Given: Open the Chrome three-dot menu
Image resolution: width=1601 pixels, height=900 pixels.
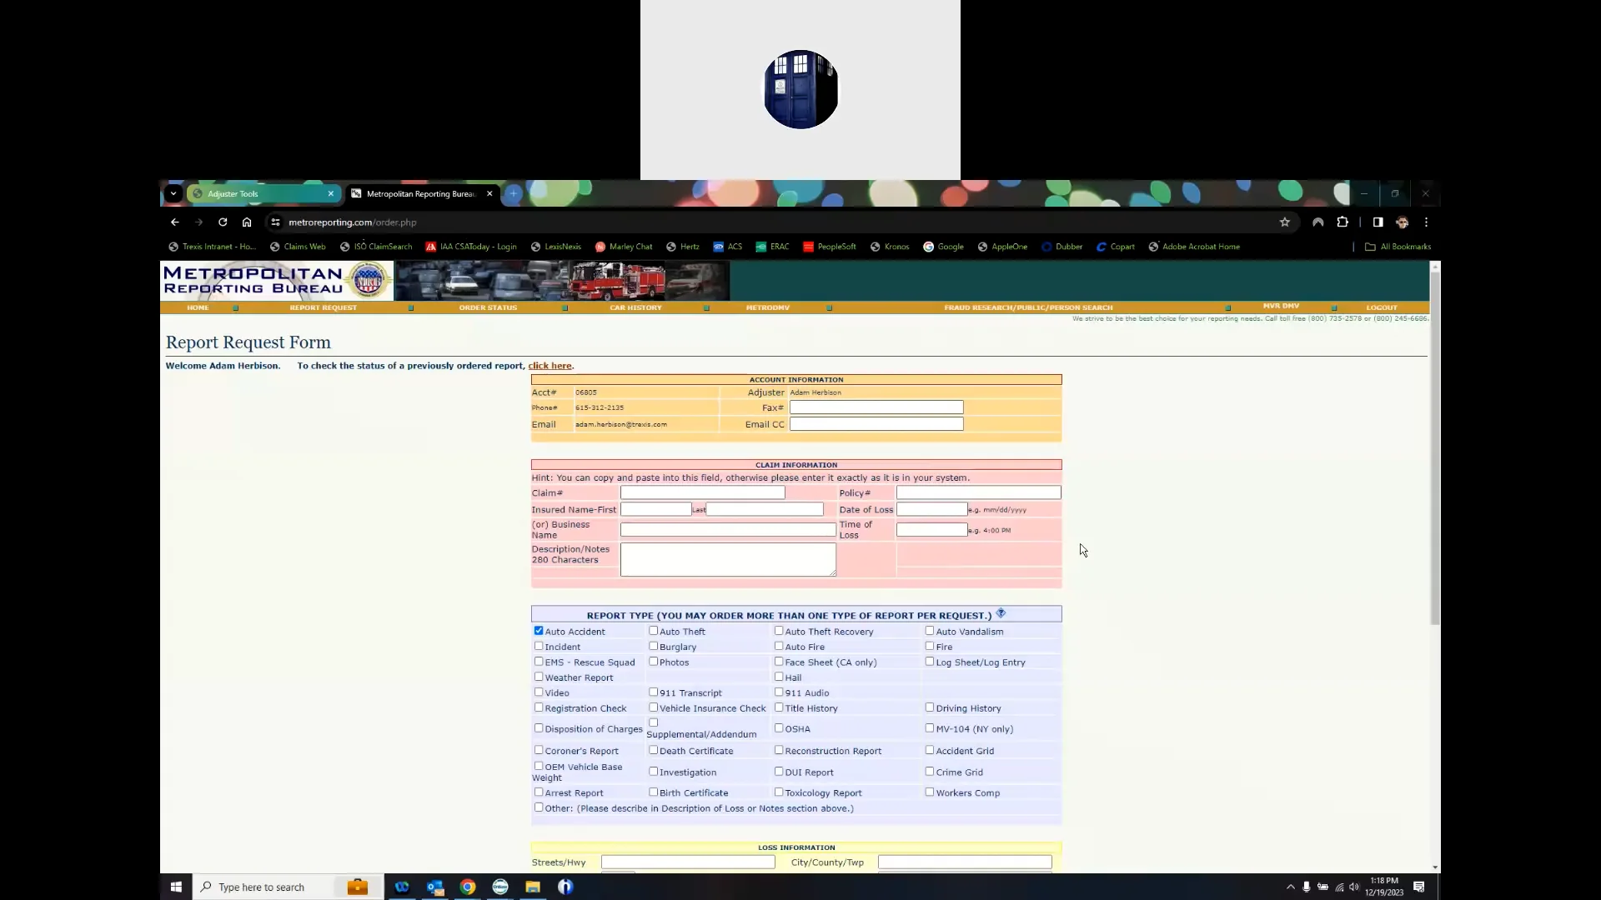Looking at the screenshot, I should point(1426,222).
